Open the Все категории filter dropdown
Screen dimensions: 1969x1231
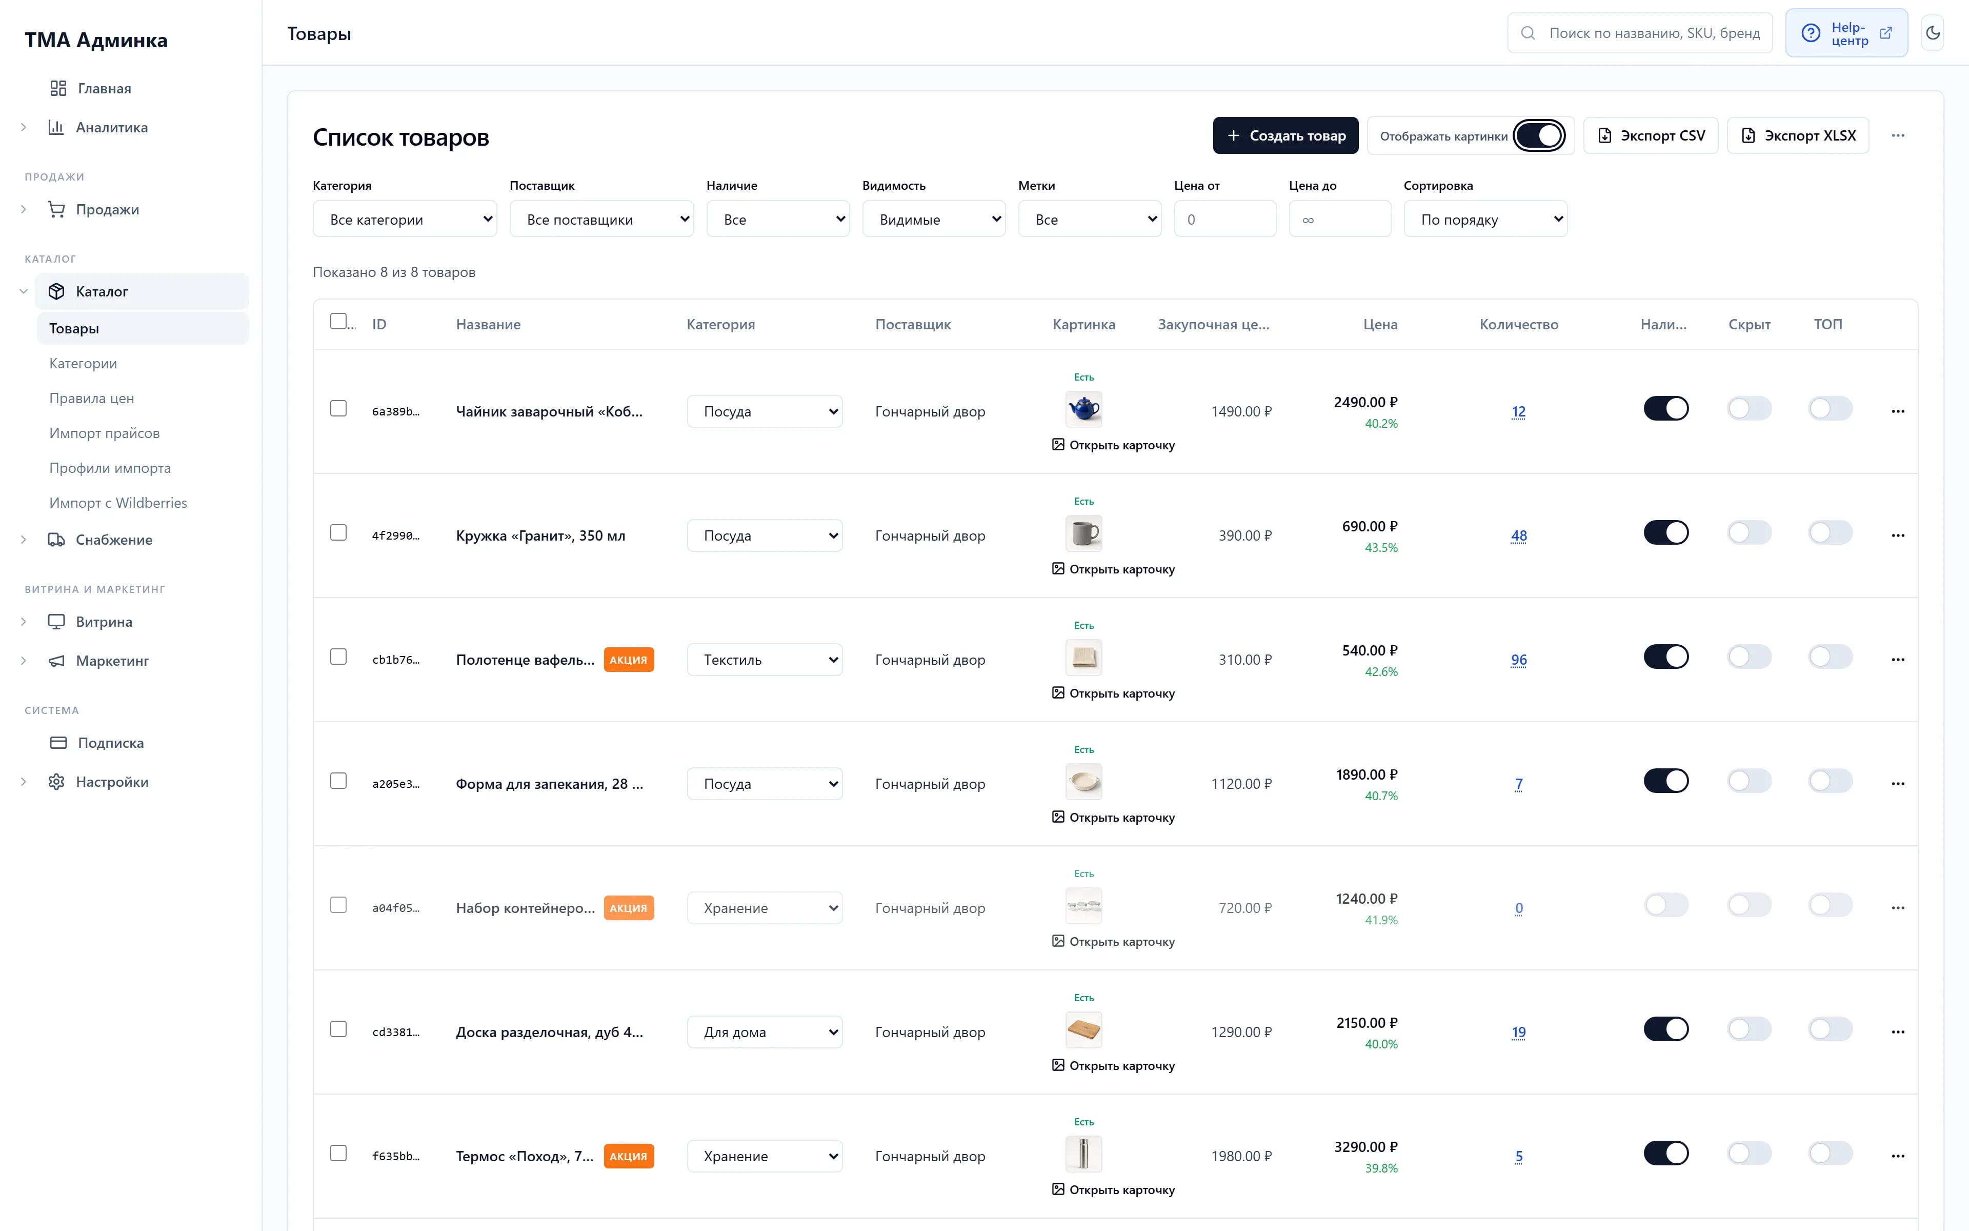pos(405,219)
